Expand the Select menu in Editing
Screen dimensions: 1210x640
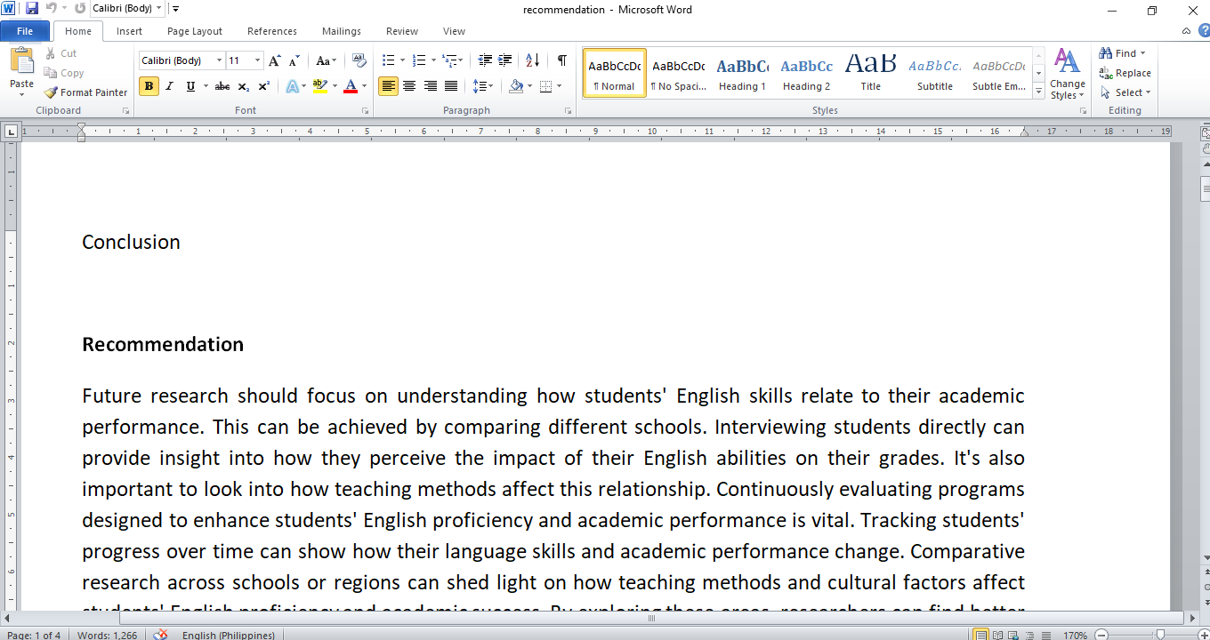coord(1125,92)
